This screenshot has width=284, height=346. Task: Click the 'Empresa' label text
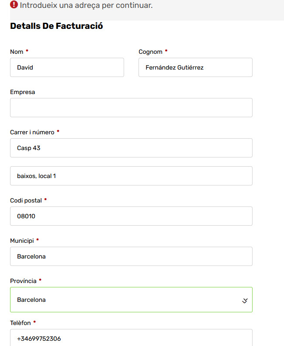point(22,92)
